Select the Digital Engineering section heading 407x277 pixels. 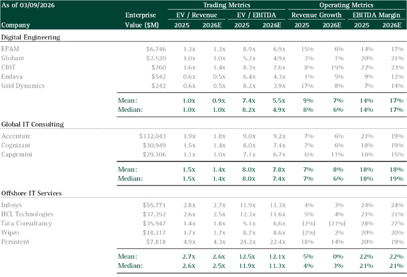pos(31,37)
